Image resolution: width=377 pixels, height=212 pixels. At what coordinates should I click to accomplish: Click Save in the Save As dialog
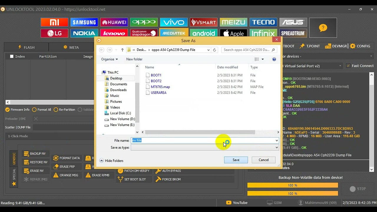236,160
